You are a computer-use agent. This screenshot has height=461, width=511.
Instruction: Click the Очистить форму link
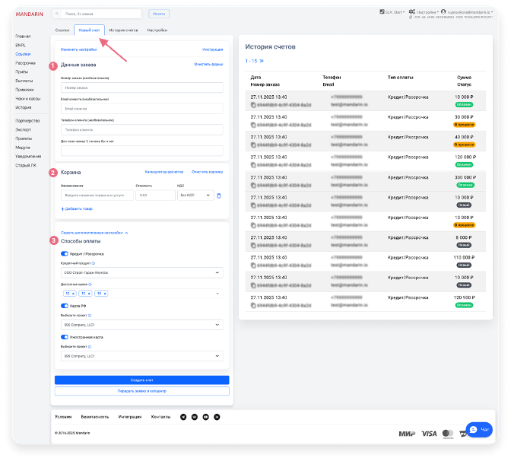[208, 65]
